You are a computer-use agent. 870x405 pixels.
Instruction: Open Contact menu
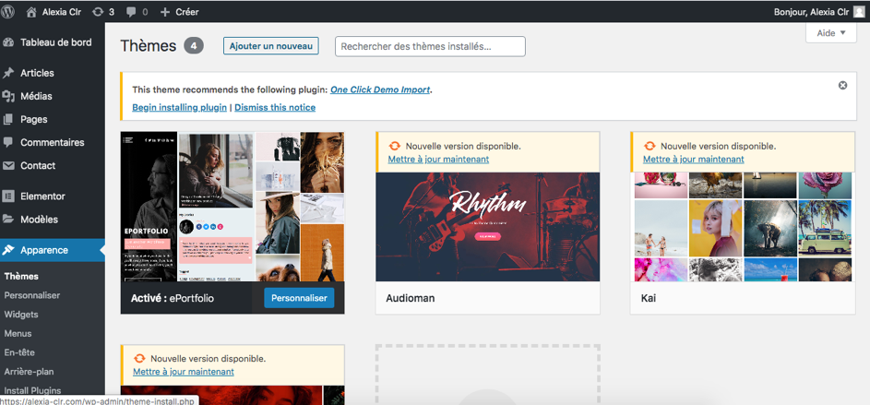pyautogui.click(x=38, y=165)
